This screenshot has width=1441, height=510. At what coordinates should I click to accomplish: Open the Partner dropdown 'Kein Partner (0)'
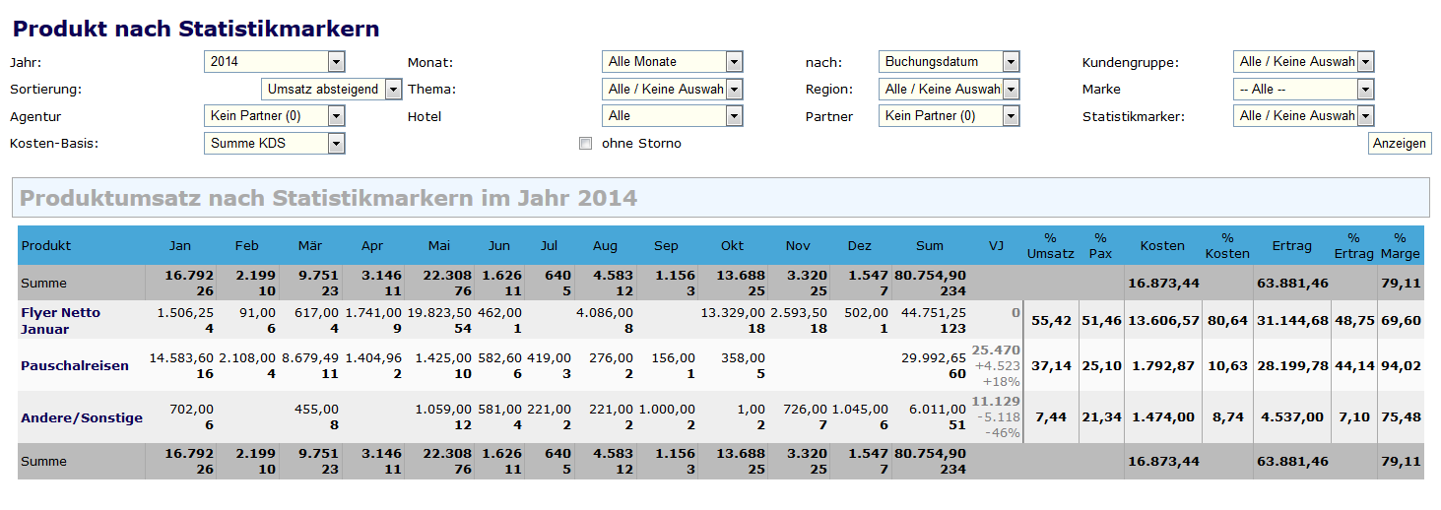point(950,116)
